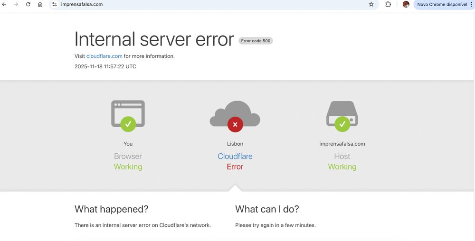The width and height of the screenshot is (475, 241).
Task: Go back with the browser back arrow
Action: tap(4, 4)
